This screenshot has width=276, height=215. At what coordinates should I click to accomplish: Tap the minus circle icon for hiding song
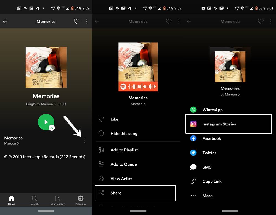(101, 133)
